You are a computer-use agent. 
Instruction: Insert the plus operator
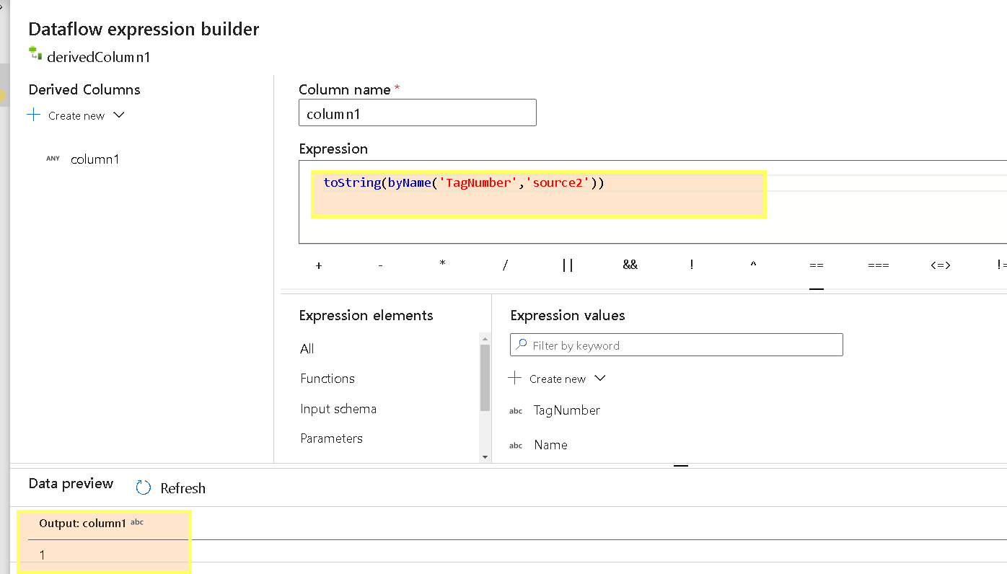[x=319, y=265]
